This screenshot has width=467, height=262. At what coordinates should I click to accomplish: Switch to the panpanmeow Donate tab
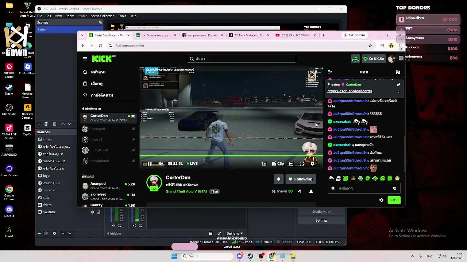[x=202, y=35]
